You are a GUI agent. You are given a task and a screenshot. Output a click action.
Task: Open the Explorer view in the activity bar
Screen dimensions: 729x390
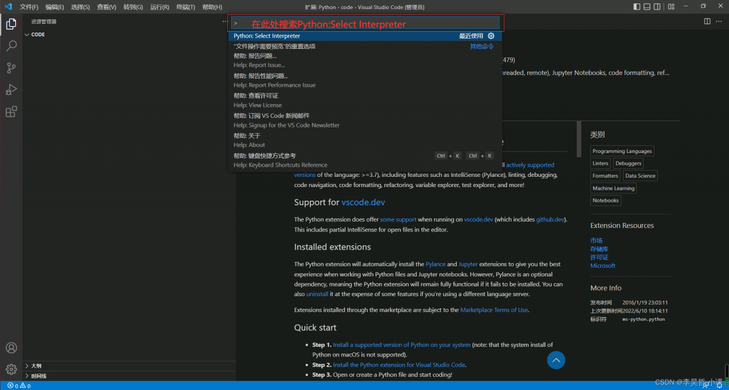tap(11, 24)
